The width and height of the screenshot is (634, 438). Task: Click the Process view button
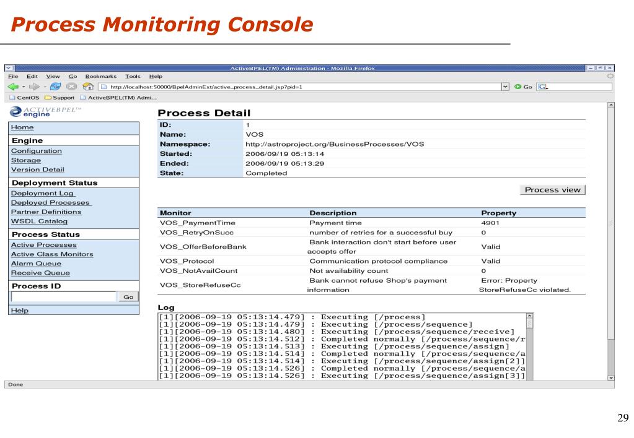click(x=552, y=190)
